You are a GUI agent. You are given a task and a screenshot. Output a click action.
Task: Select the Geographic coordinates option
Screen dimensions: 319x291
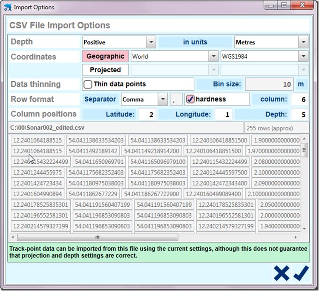click(105, 56)
